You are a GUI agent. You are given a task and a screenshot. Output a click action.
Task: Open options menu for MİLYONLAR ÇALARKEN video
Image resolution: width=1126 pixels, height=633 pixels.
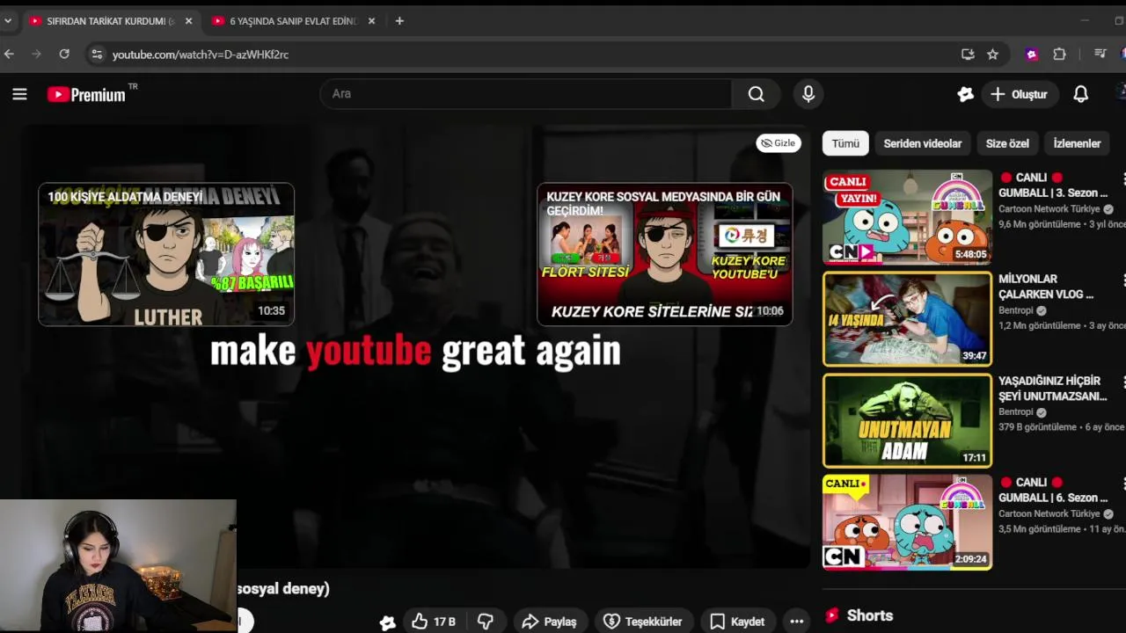(1122, 280)
